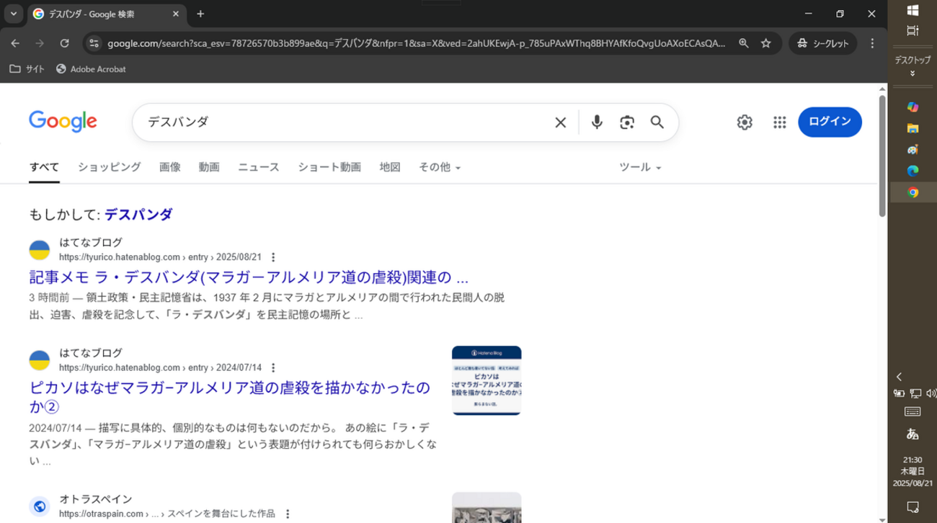Screen dimensions: 937x523
Task: Open site information icon in address bar
Action: point(94,43)
